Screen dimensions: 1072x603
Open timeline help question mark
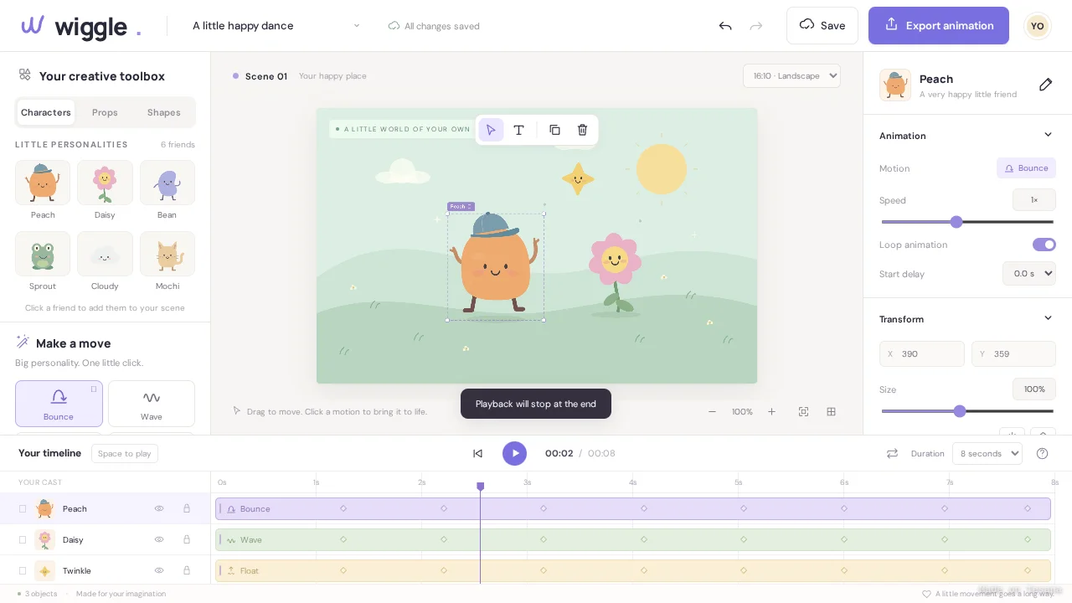coord(1042,453)
